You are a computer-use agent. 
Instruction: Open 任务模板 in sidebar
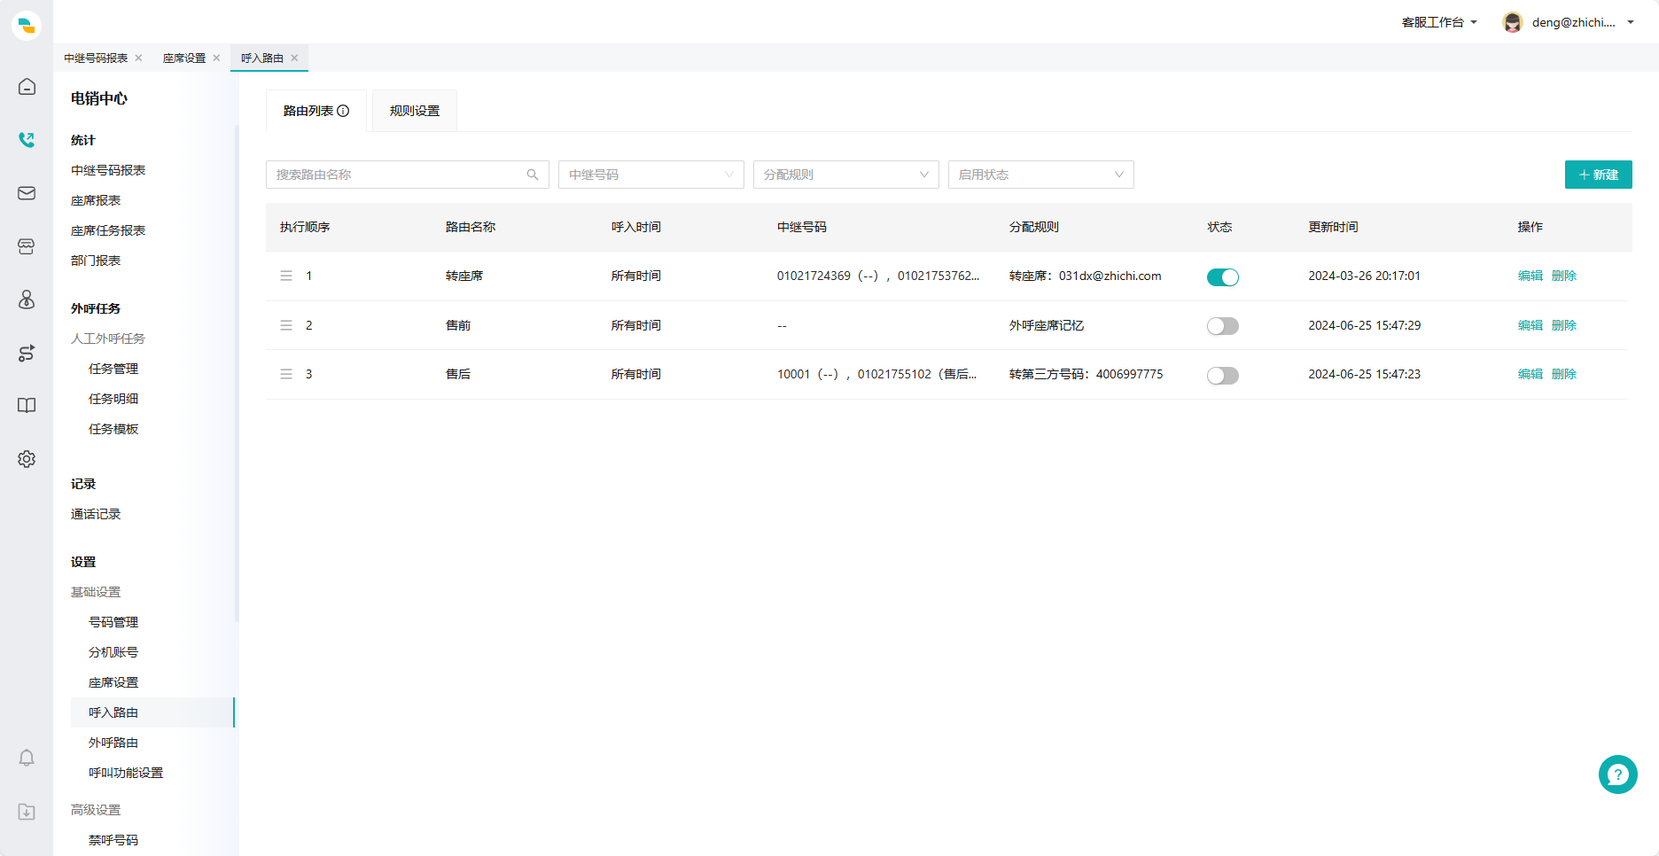pos(113,429)
